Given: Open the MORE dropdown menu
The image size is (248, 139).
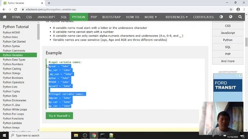Looking at the screenshot, I should tap(151, 17).
